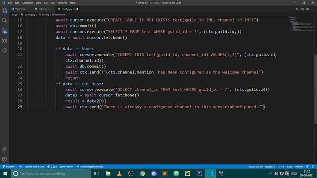Switch to VS Code taskbar button
This screenshot has height=178, width=317.
211,174
